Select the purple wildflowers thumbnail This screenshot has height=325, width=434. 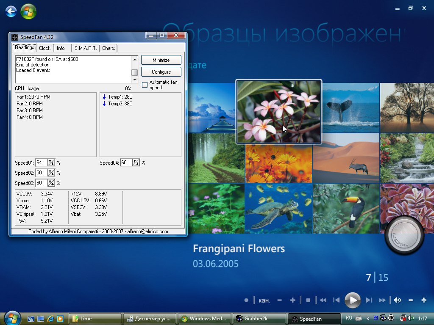[216, 209]
